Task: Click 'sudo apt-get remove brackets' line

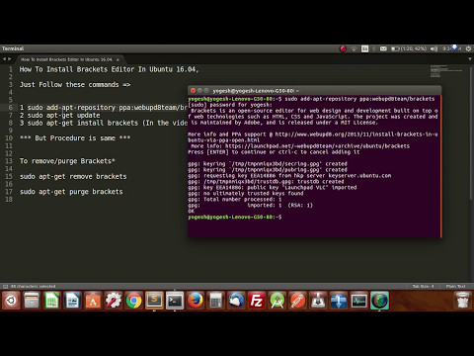Action: pyautogui.click(x=73, y=176)
